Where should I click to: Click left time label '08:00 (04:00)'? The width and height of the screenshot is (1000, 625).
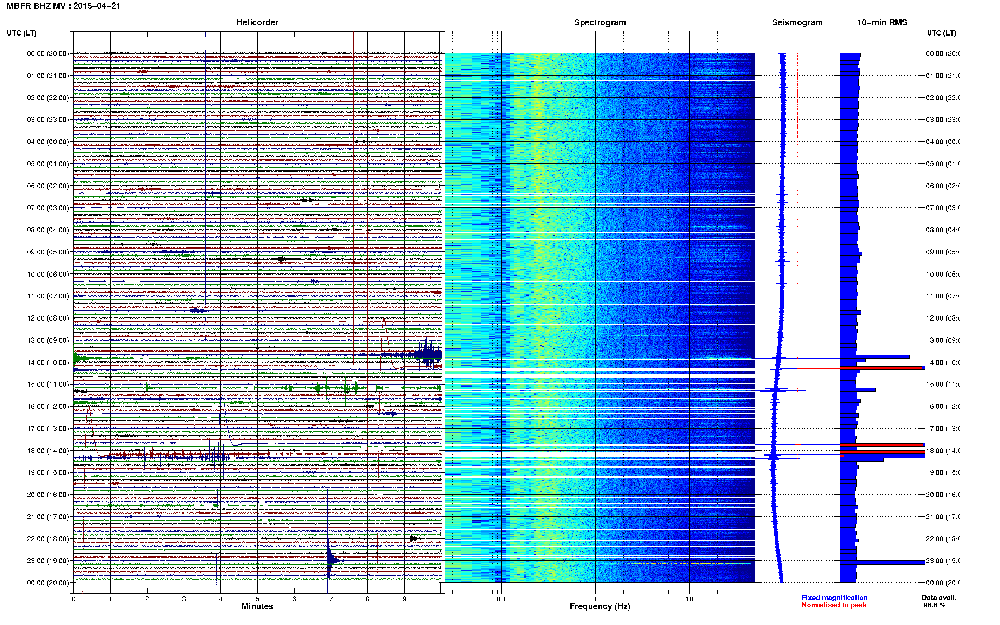[48, 230]
